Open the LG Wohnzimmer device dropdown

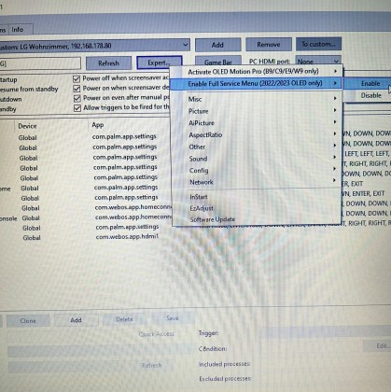tap(185, 46)
